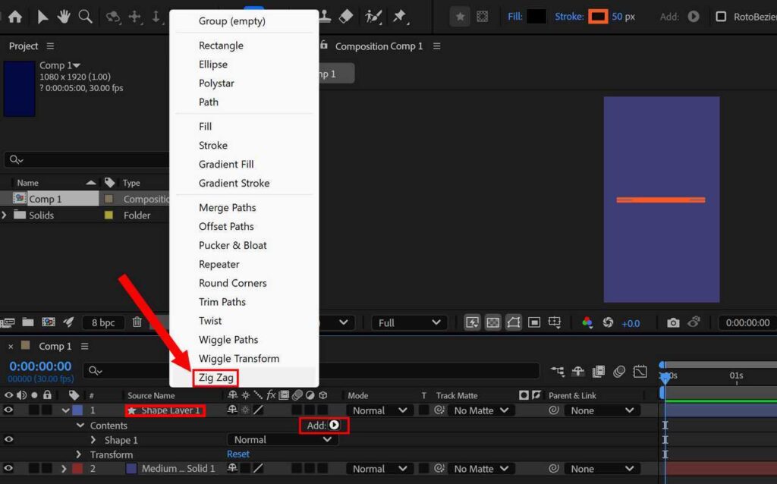The image size is (777, 484).
Task: Sort project items by Name column
Action: click(28, 183)
